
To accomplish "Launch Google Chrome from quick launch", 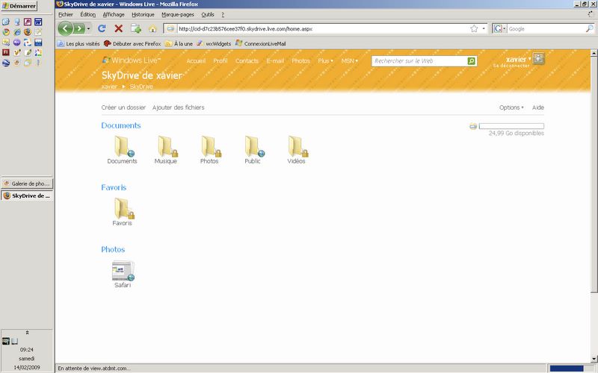I will coord(6,32).
